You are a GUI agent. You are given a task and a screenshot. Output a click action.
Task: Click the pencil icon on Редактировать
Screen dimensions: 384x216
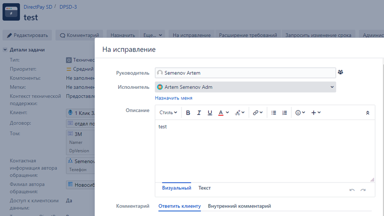coord(9,35)
